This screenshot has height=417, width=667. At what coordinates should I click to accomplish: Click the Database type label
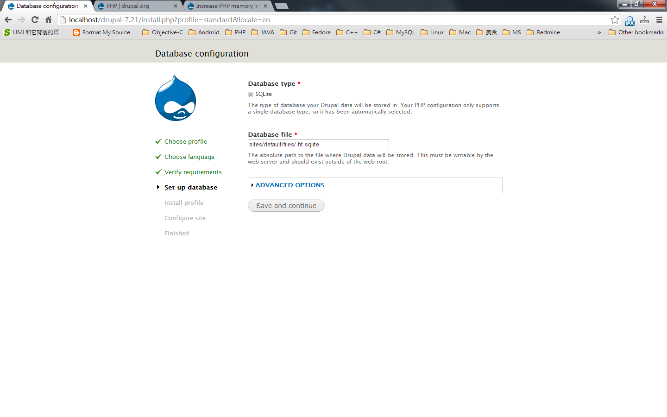pos(271,83)
